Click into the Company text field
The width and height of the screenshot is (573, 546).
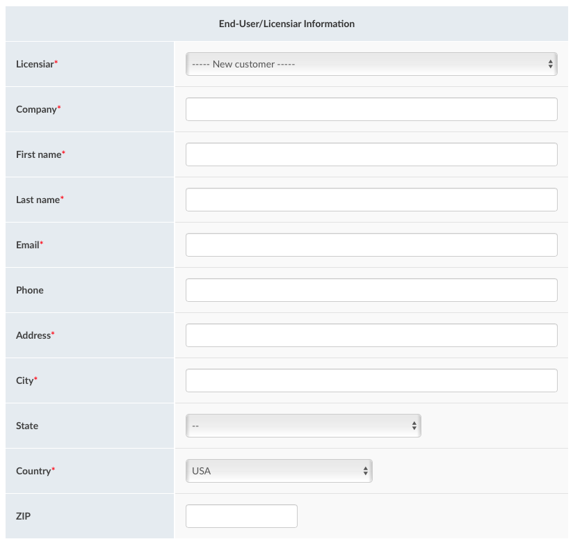tap(371, 109)
